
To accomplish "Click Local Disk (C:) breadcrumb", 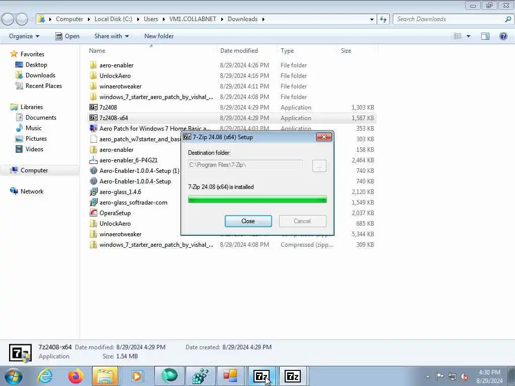I will 113,19.
